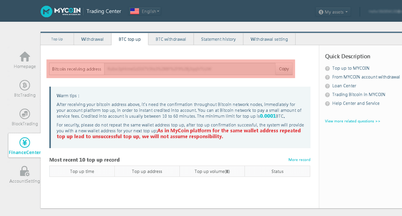Click the Top up address column header
This screenshot has width=402, height=216.
click(147, 171)
